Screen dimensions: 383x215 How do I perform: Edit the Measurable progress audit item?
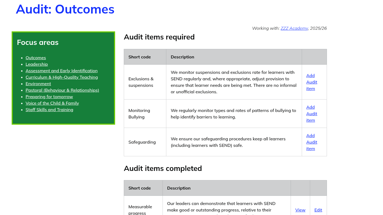tap(318, 210)
